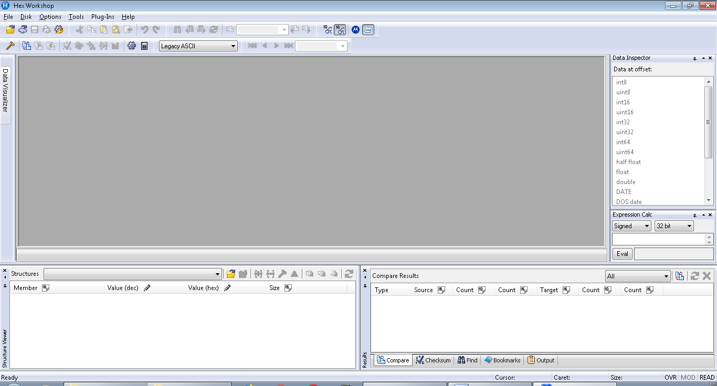
Task: Toggle Motorola big-endian byte order
Action: (355, 30)
